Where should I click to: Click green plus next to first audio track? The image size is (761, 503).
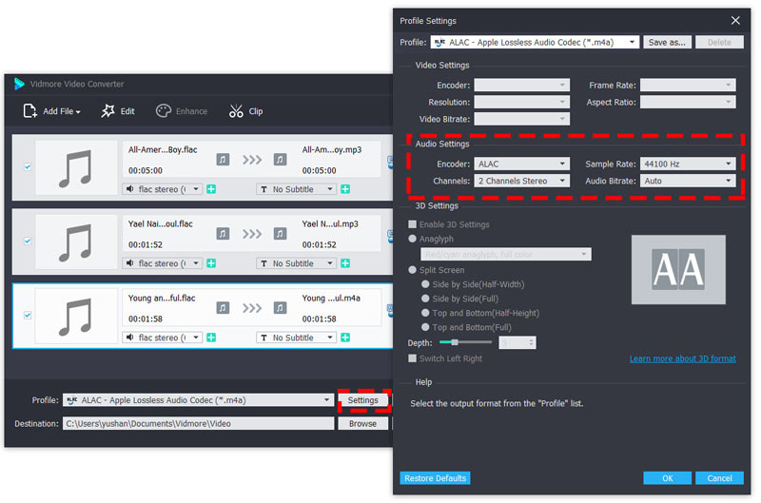(211, 189)
